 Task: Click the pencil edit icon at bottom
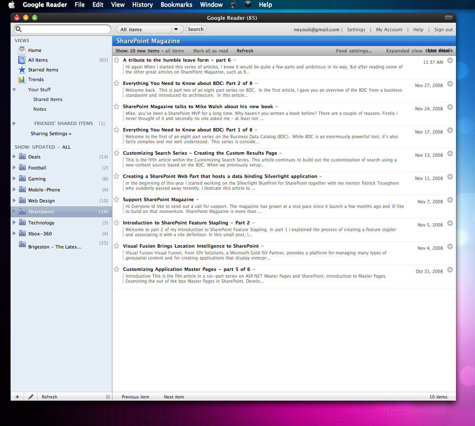click(x=30, y=396)
